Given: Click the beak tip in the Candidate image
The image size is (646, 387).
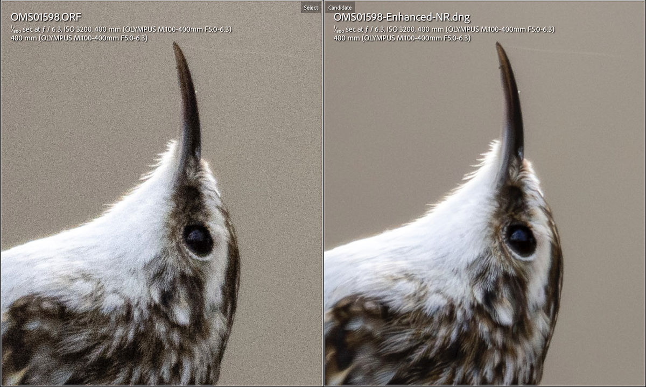Looking at the screenshot, I should click(498, 46).
